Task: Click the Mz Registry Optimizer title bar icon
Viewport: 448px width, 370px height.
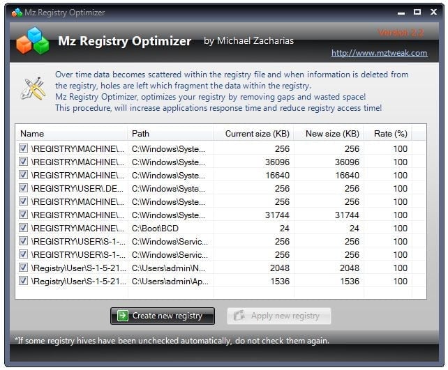Action: [17, 13]
